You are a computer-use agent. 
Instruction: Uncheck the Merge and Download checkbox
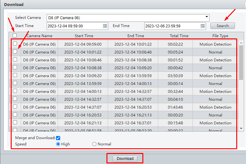[x=58, y=138]
